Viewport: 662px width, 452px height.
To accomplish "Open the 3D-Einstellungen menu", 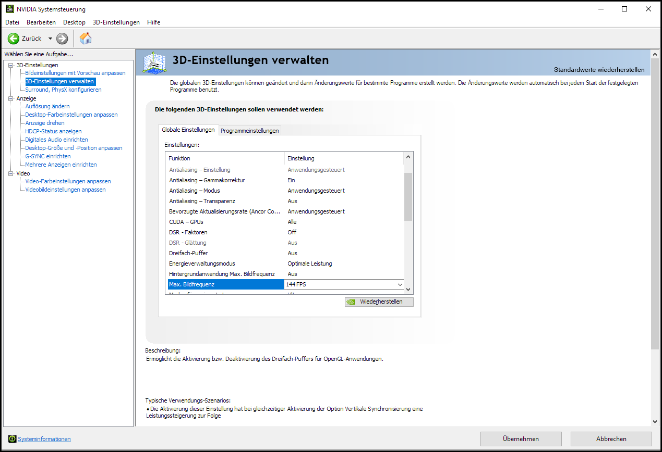I will pos(116,22).
